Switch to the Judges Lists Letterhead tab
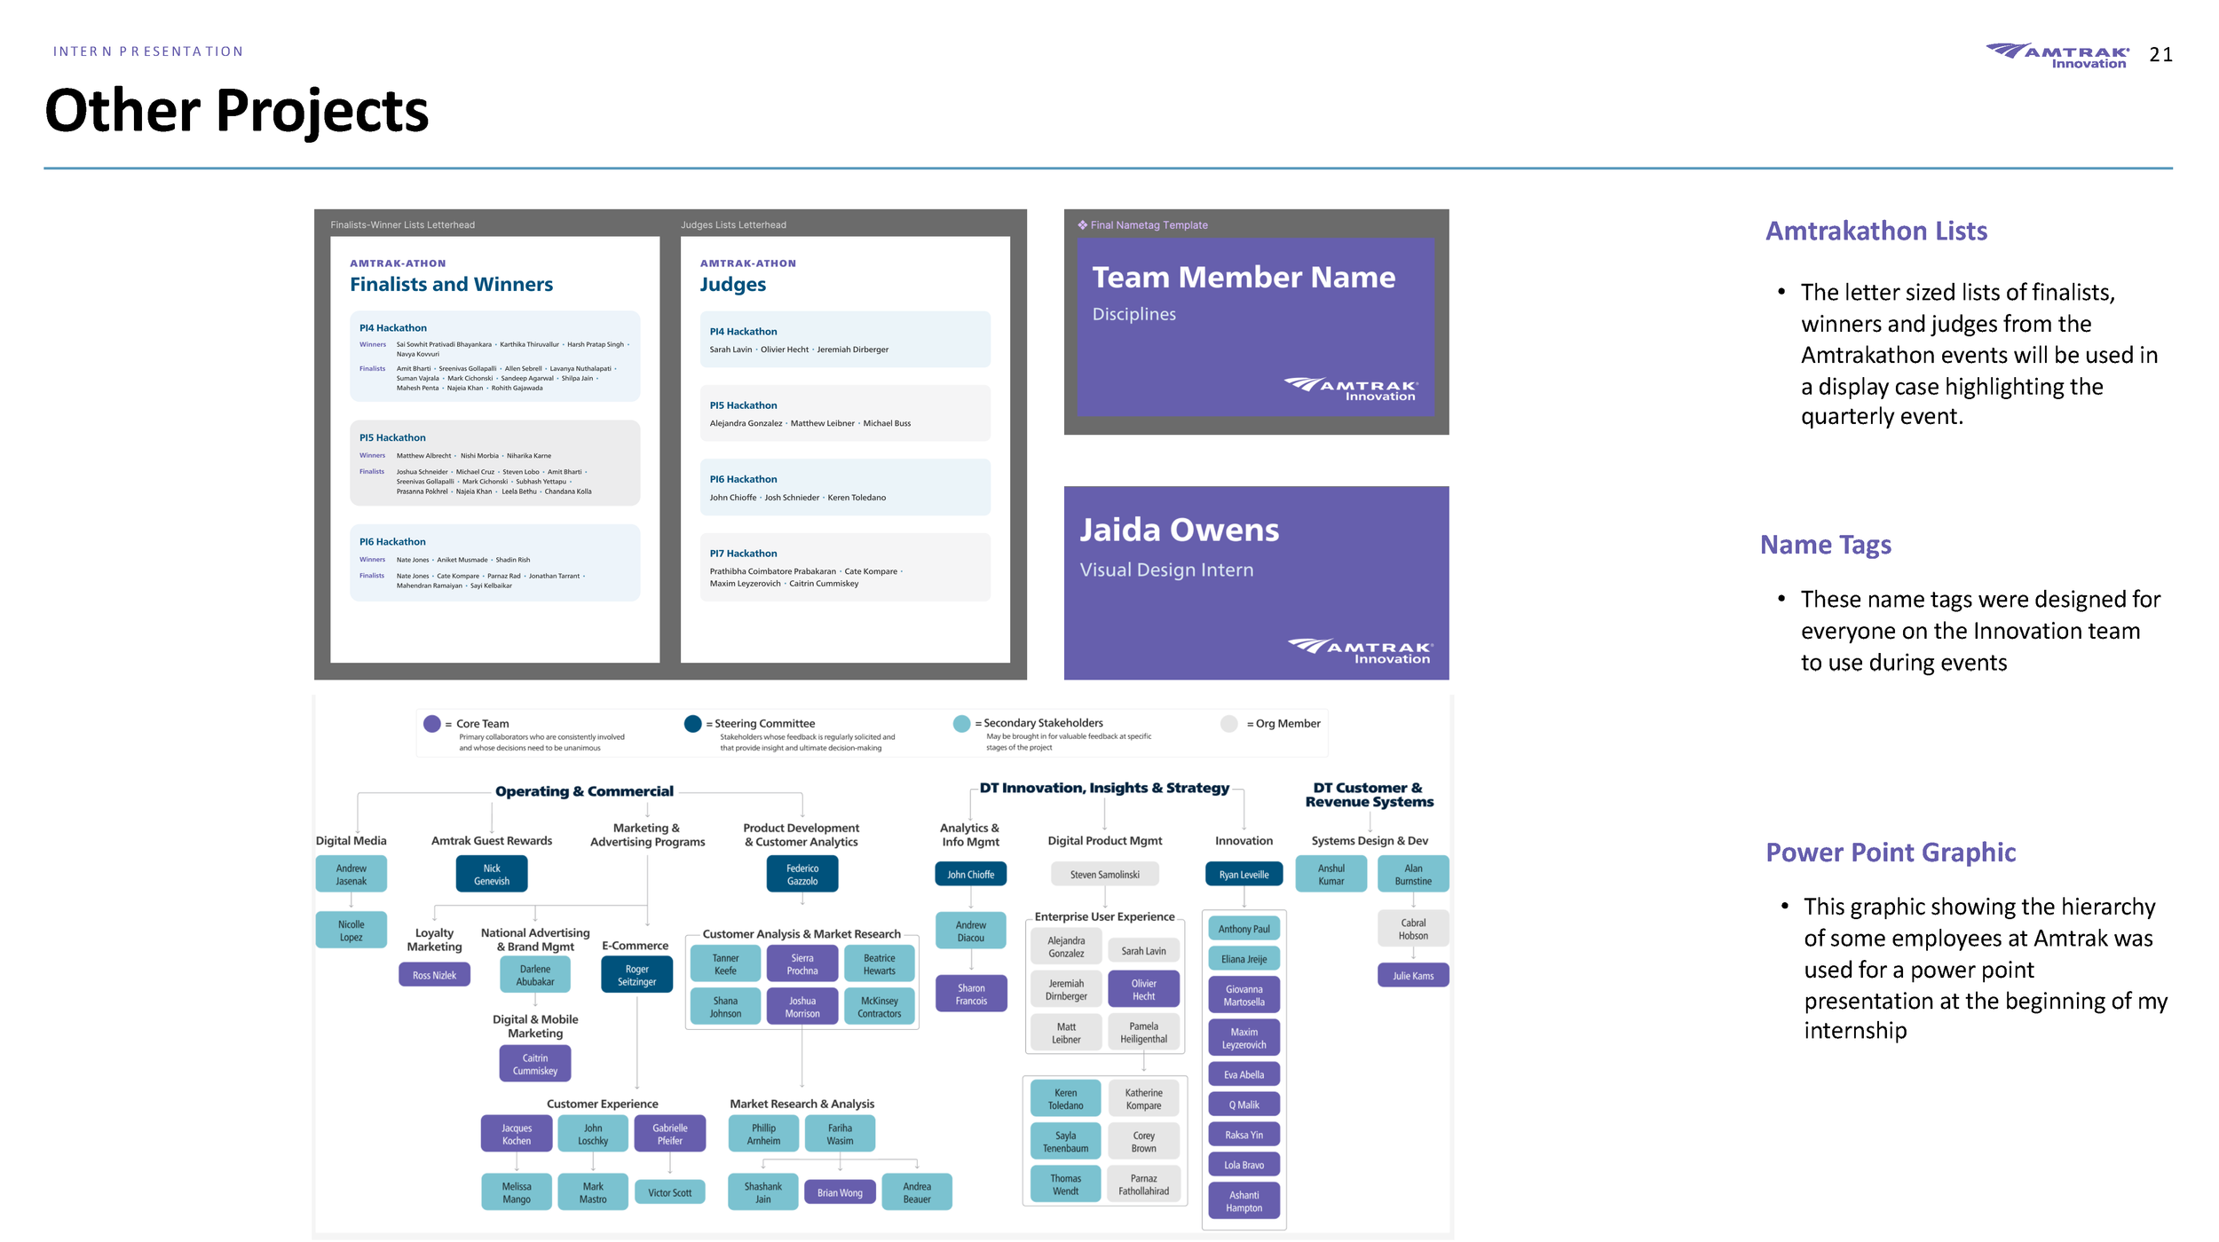This screenshot has width=2219, height=1242. coord(734,224)
